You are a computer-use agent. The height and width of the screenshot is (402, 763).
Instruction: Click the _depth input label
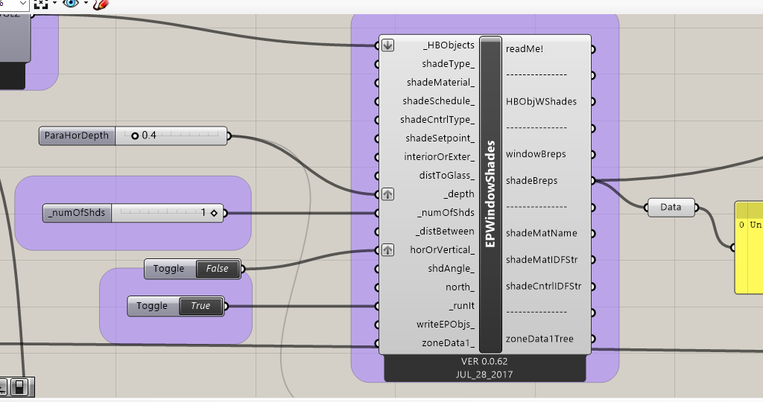pos(459,194)
